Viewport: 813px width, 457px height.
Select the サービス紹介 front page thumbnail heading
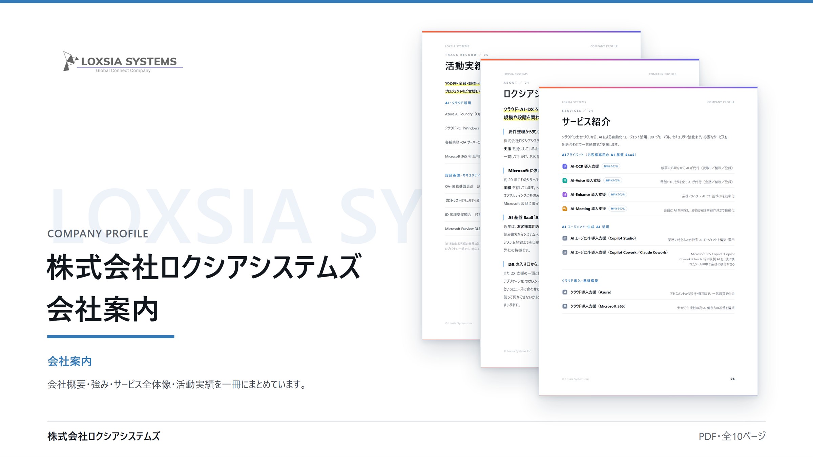pos(586,122)
